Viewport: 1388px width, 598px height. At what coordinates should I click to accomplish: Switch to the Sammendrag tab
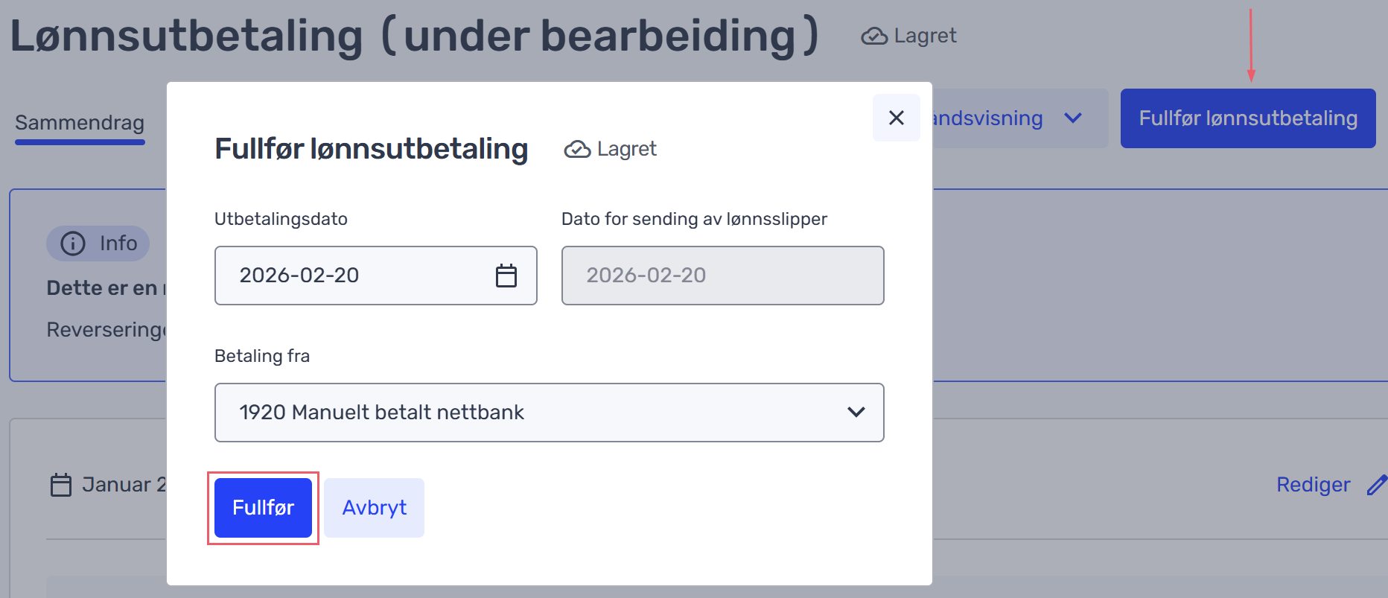(x=80, y=123)
